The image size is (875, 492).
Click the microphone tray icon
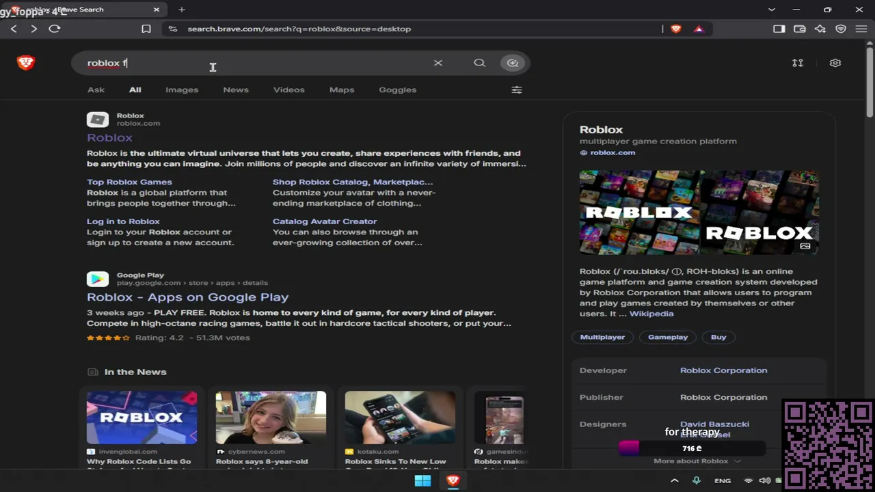697,480
